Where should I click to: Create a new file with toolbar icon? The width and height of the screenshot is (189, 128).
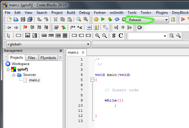(x=9, y=19)
